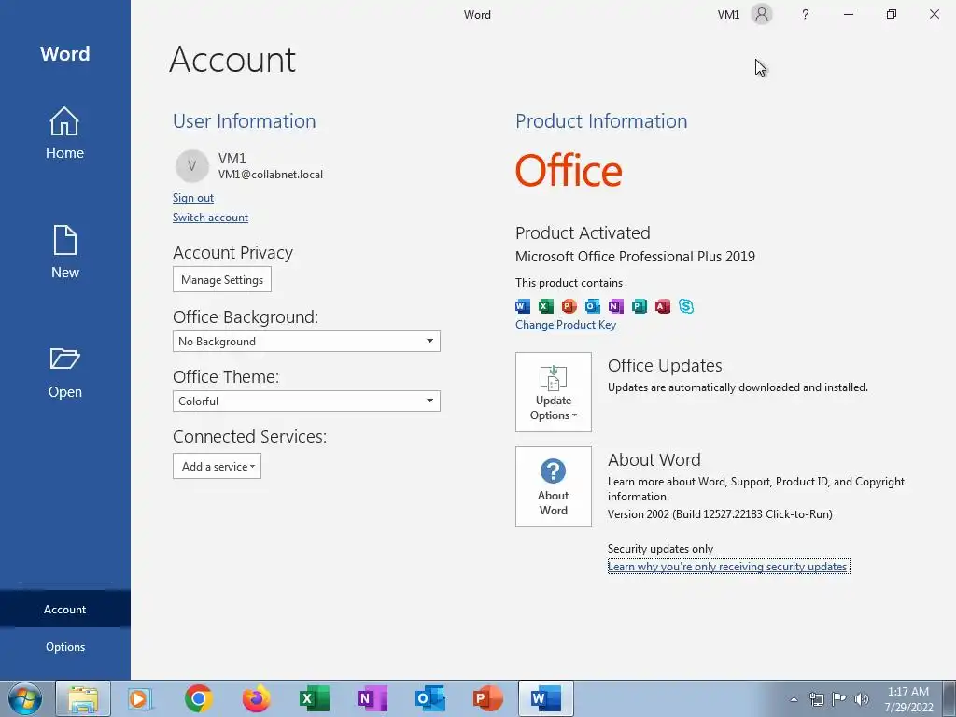
Task: Launch Excel from the taskbar
Action: tap(314, 698)
